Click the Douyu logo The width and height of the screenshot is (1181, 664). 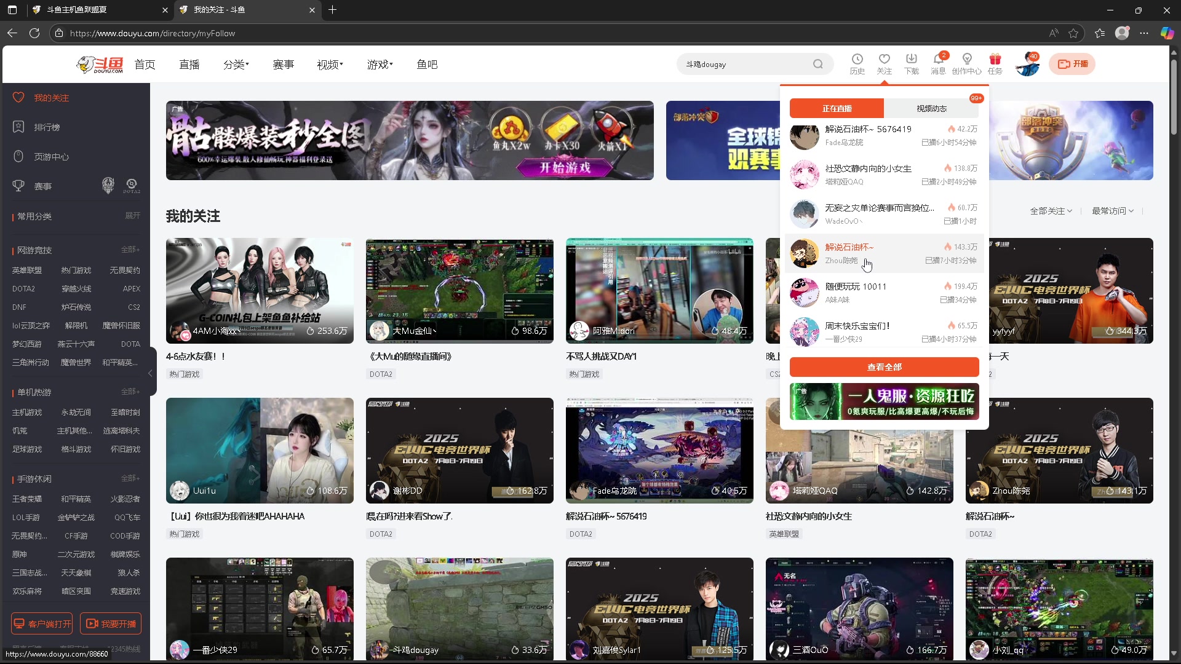(x=100, y=65)
